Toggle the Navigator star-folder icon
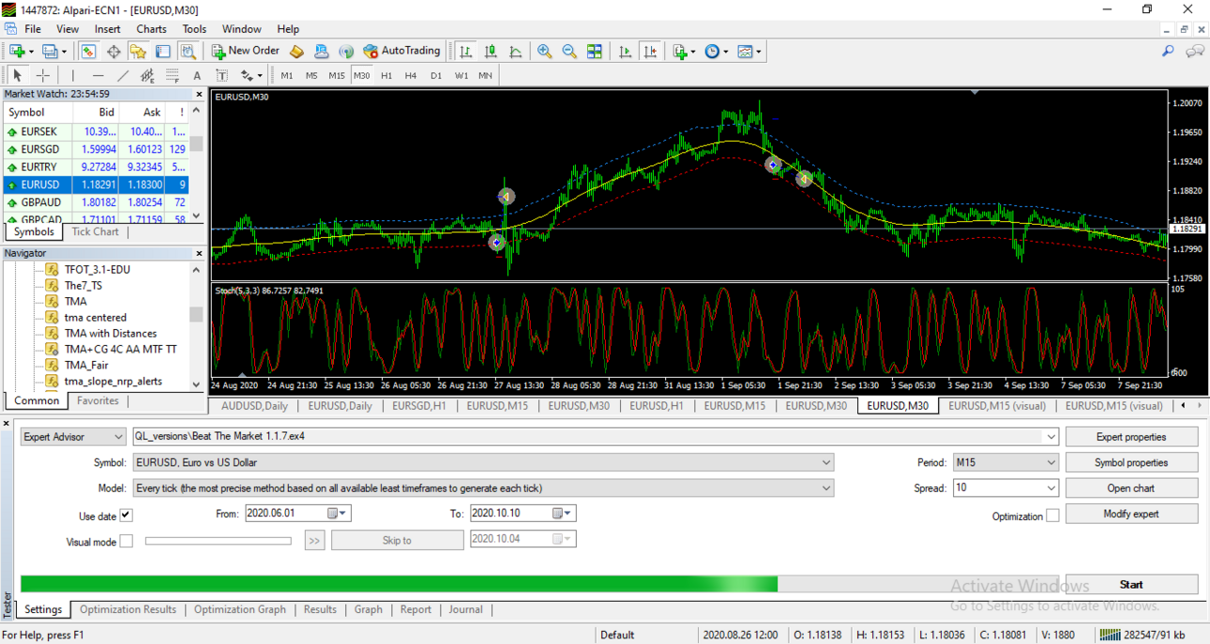 pos(138,52)
